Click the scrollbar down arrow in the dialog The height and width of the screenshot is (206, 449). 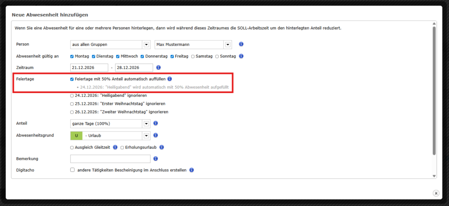coord(434,175)
